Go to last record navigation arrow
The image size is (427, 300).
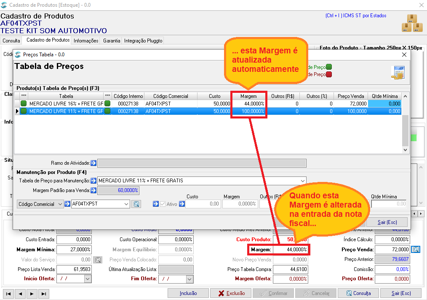pos(43,294)
